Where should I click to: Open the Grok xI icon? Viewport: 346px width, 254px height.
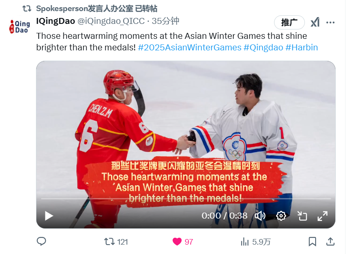click(x=315, y=22)
